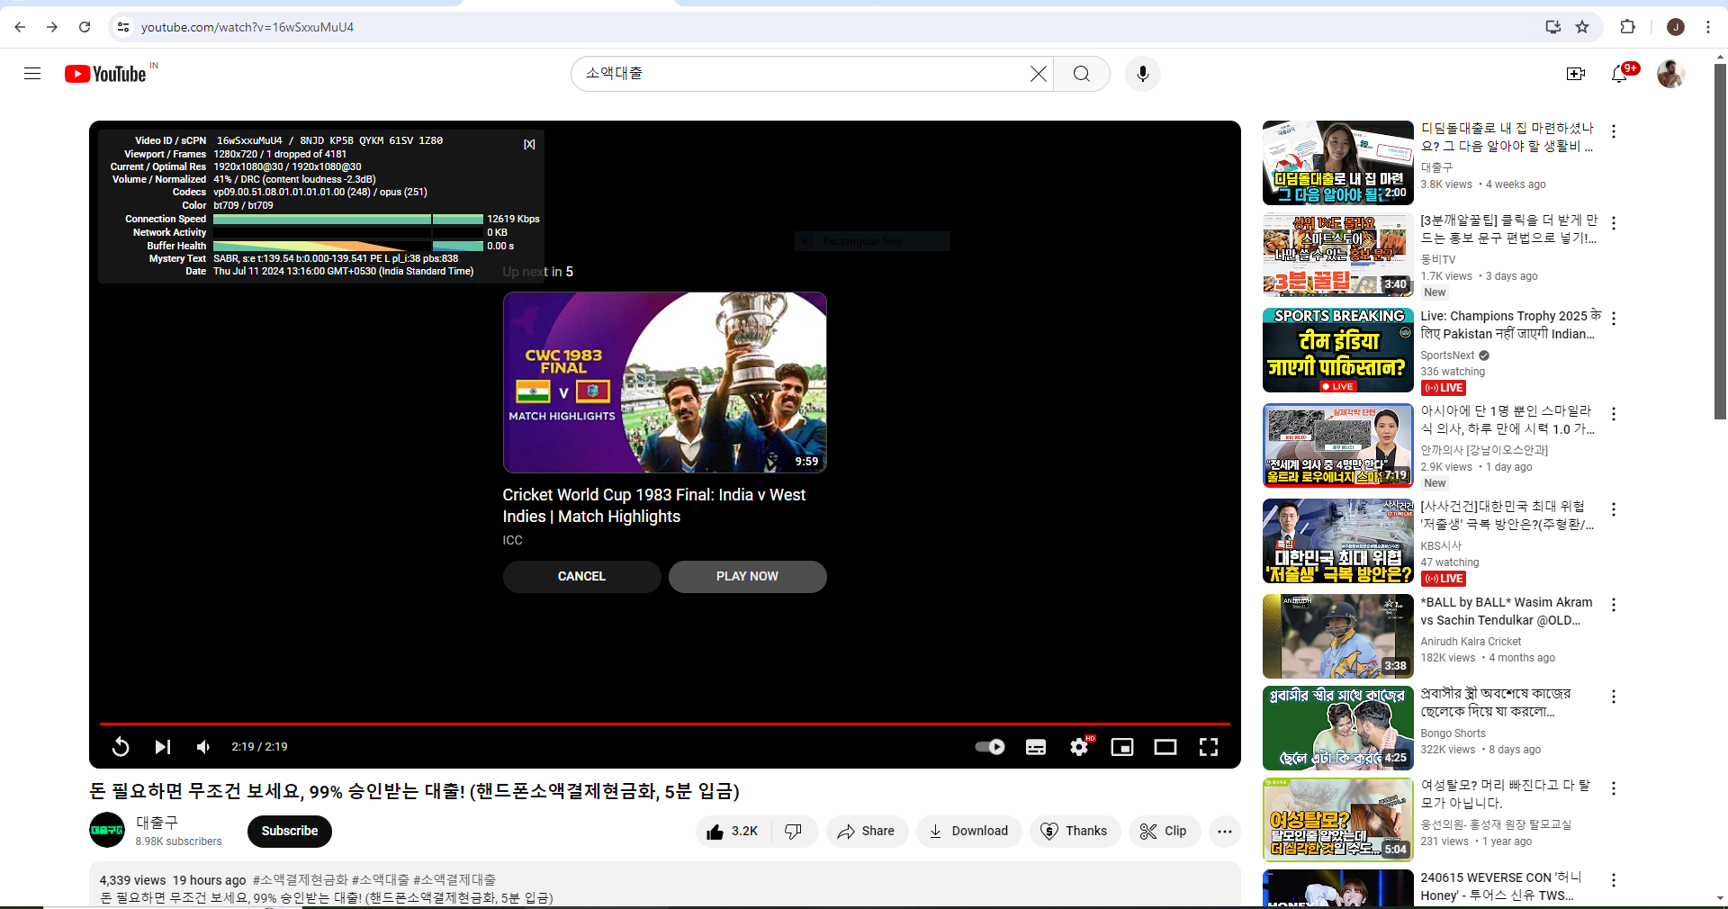The image size is (1728, 909).
Task: Download this video
Action: [x=969, y=832]
